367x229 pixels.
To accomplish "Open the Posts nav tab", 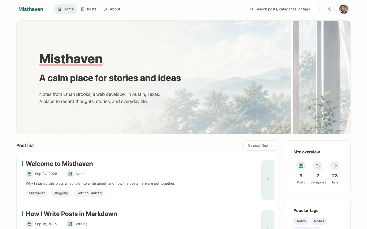I will 89,9.
